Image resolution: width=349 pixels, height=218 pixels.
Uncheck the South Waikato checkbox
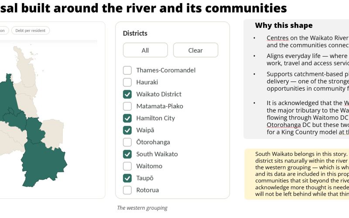pyautogui.click(x=127, y=154)
